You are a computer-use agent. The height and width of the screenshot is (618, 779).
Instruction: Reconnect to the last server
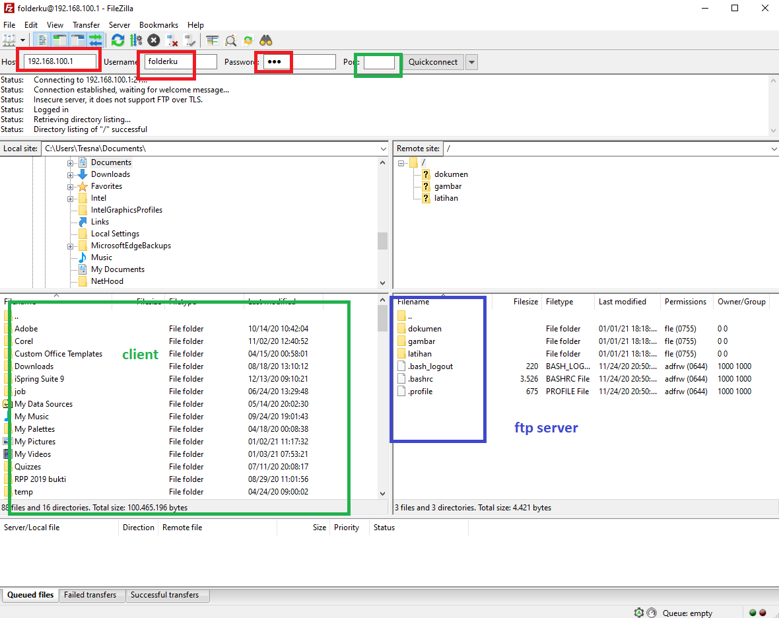click(189, 40)
